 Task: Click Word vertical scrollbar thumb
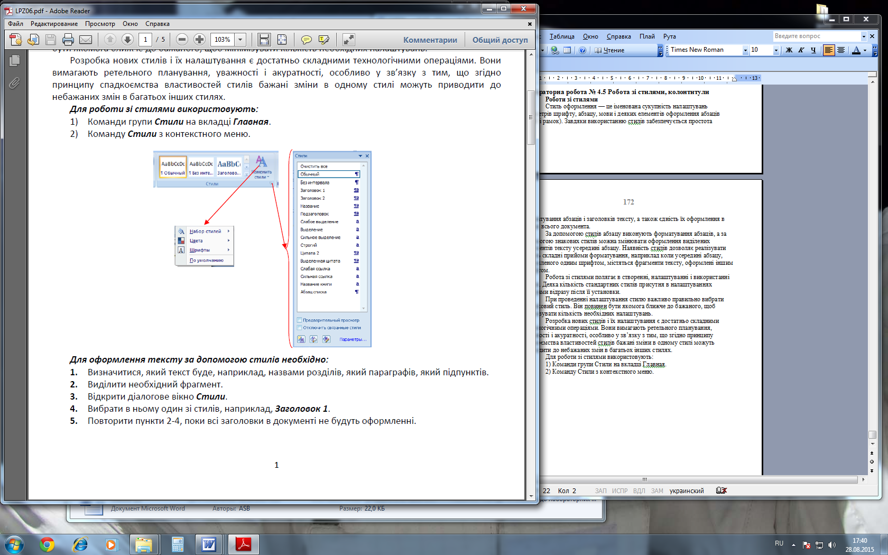coord(872,435)
